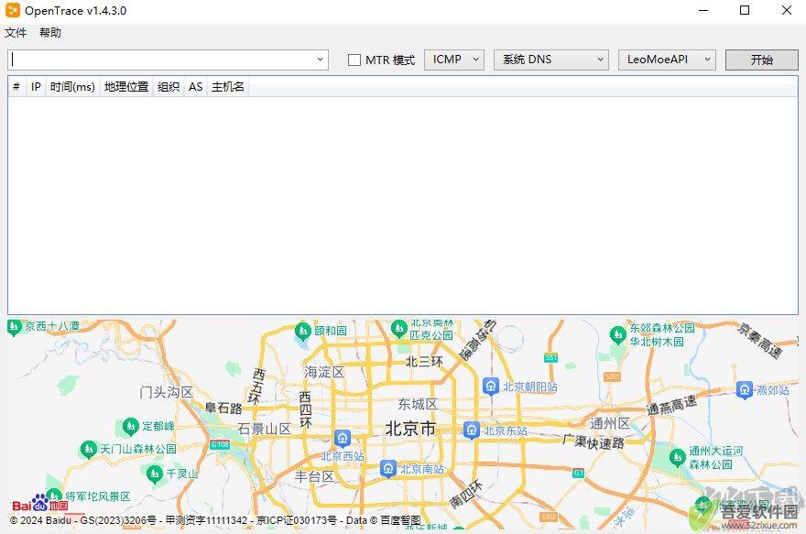The width and height of the screenshot is (806, 534).
Task: Click the 通州区 district label
Action: point(610,423)
